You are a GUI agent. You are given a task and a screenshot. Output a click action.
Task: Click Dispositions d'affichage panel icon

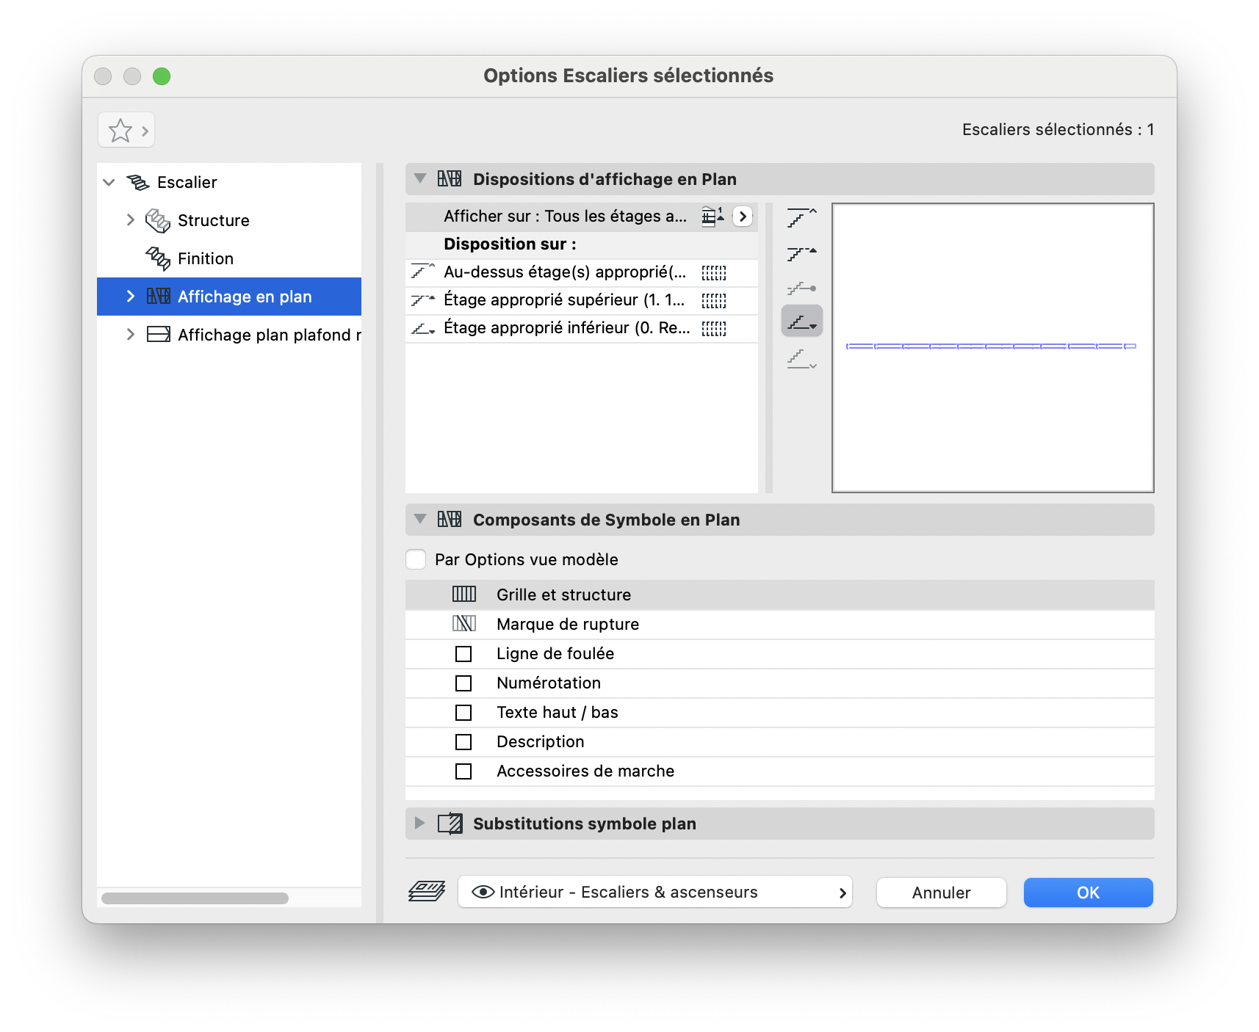450,178
